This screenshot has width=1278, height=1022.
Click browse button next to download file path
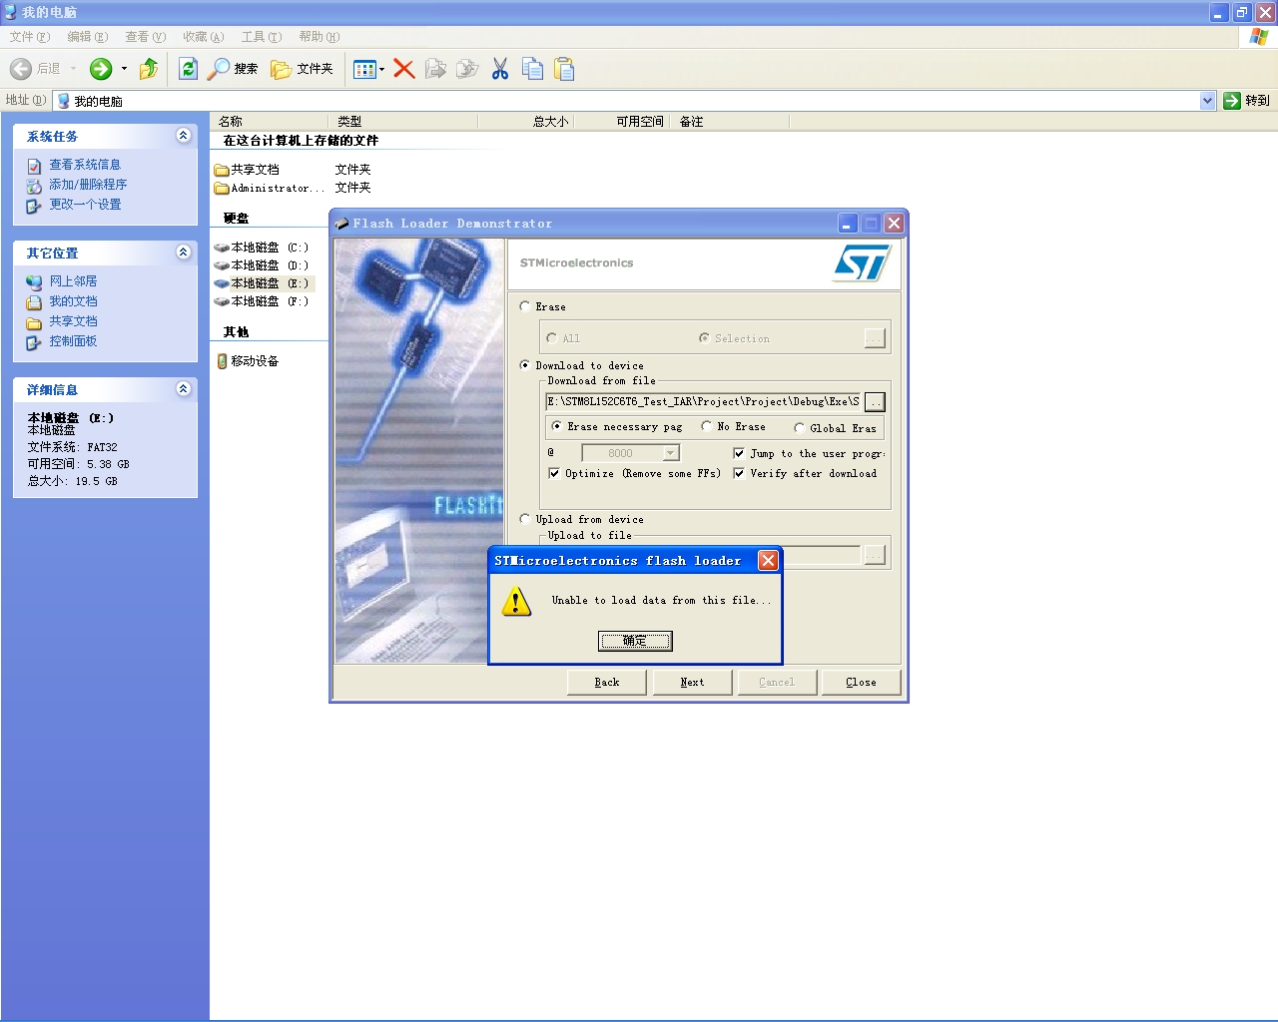pyautogui.click(x=875, y=401)
